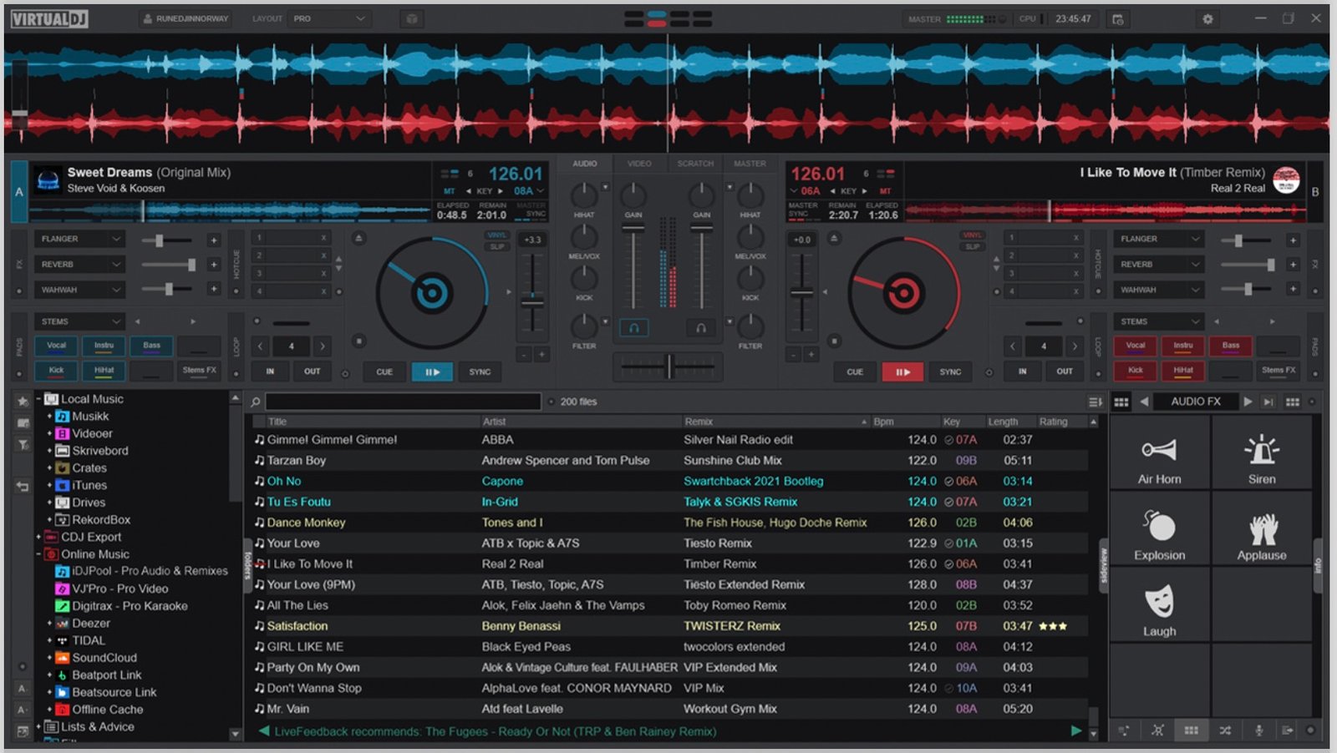Switch to the SCRATCH mixer tab
Image resolution: width=1337 pixels, height=753 pixels.
(695, 164)
